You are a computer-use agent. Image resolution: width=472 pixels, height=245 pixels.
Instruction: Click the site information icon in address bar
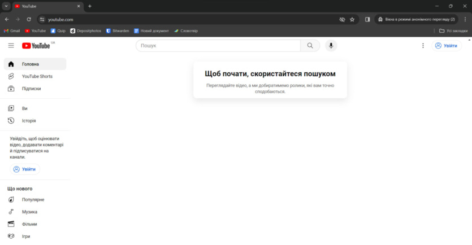[x=42, y=20]
